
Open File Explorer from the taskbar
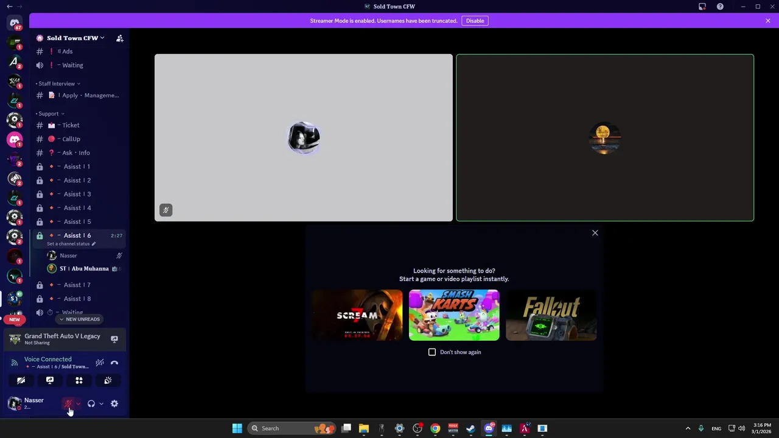coord(364,428)
